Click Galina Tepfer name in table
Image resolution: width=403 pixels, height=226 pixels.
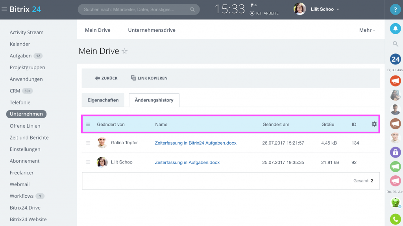(124, 143)
